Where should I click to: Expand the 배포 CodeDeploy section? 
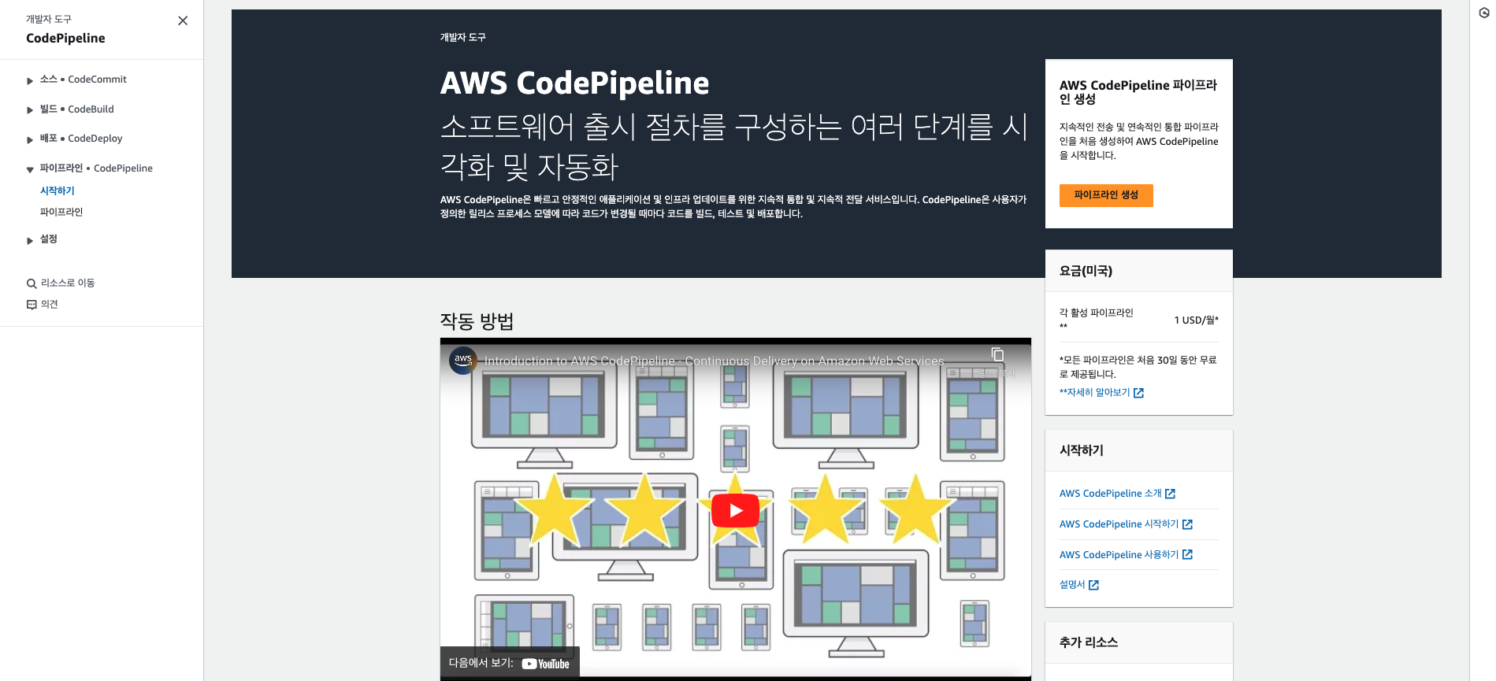coord(30,139)
